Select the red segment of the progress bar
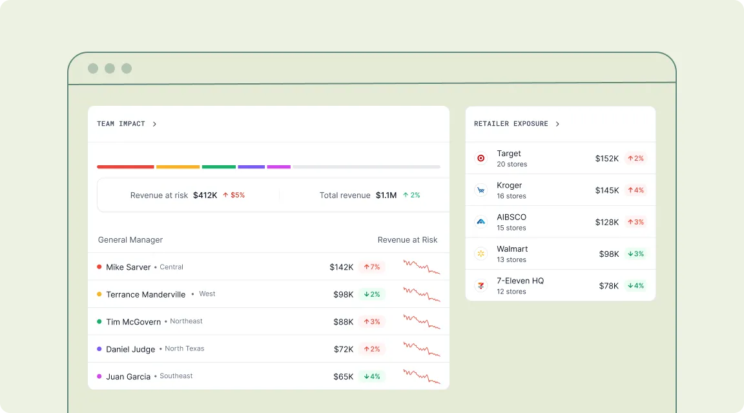The height and width of the screenshot is (413, 744). 125,167
